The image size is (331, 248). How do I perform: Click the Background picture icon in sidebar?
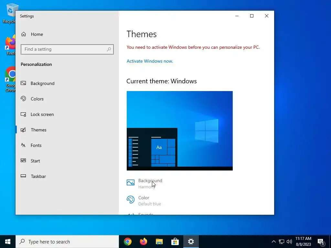click(x=23, y=83)
